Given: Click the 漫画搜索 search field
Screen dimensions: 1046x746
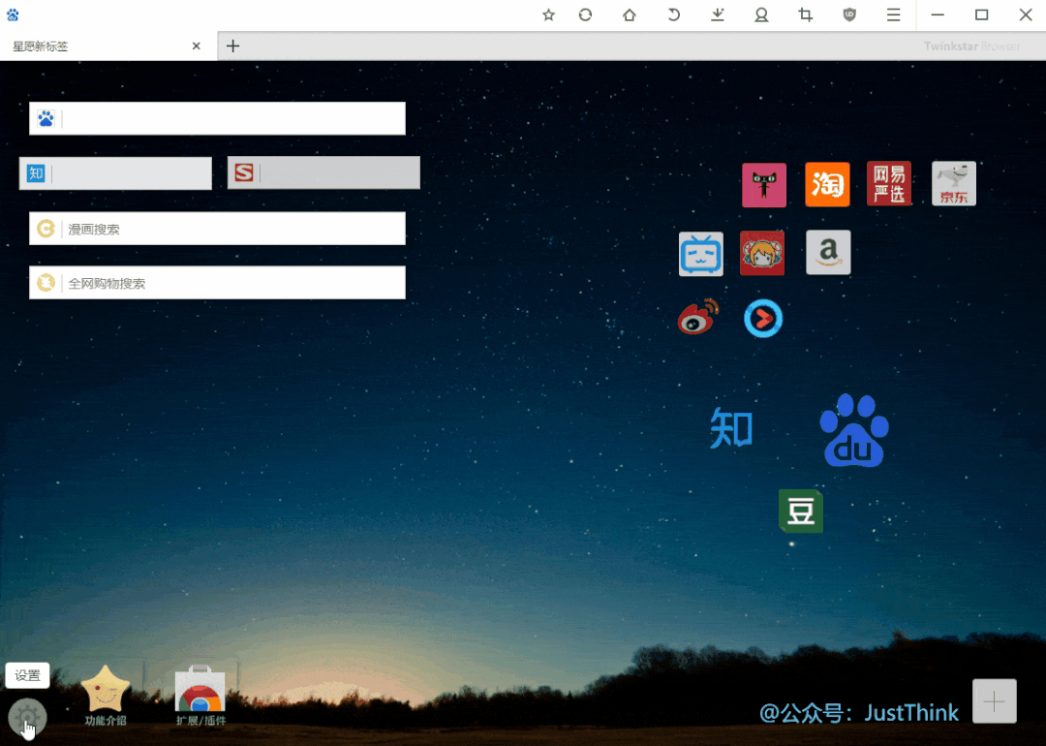Looking at the screenshot, I should click(x=218, y=229).
